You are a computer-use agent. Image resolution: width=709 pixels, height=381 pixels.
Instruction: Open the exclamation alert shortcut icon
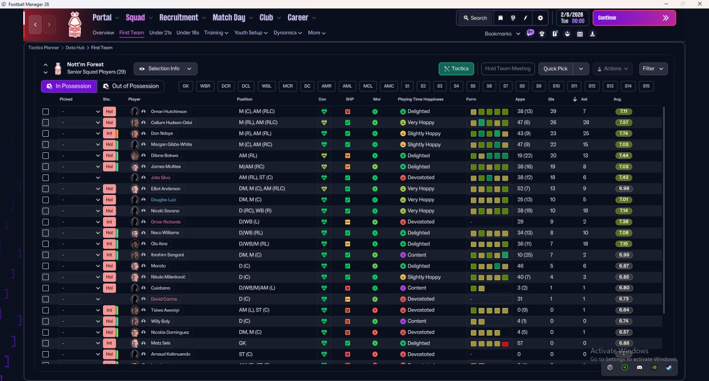tap(555, 34)
